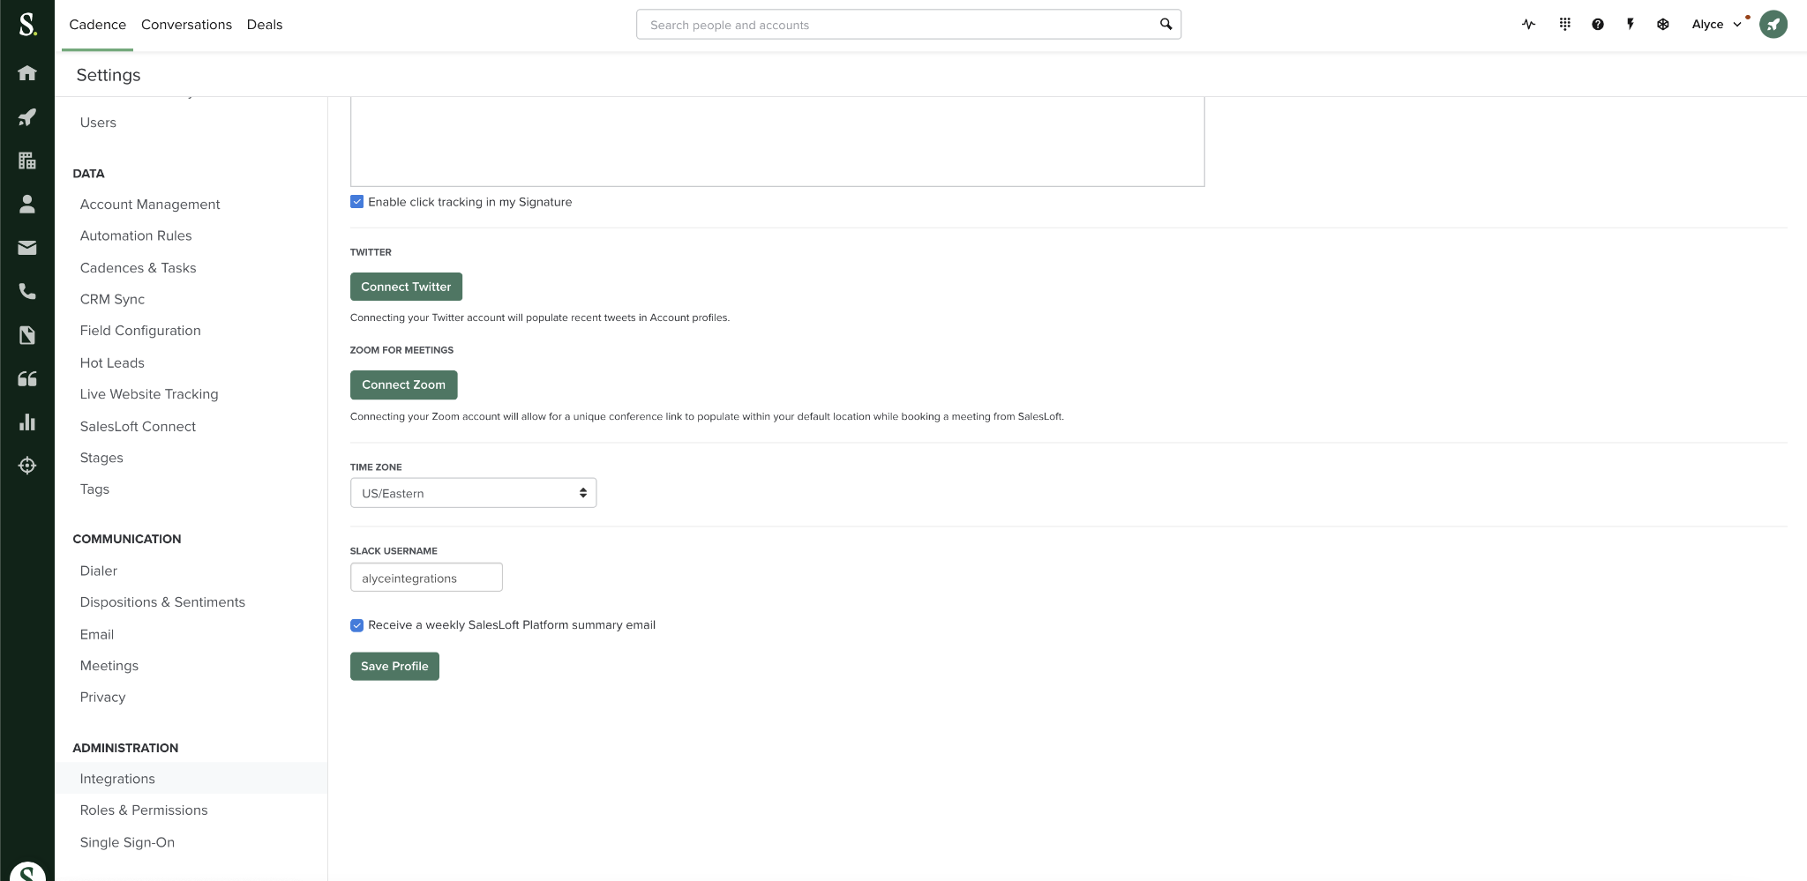Open the Snippets quote sidebar icon
Viewport: 1807px width, 881px height.
(x=27, y=379)
